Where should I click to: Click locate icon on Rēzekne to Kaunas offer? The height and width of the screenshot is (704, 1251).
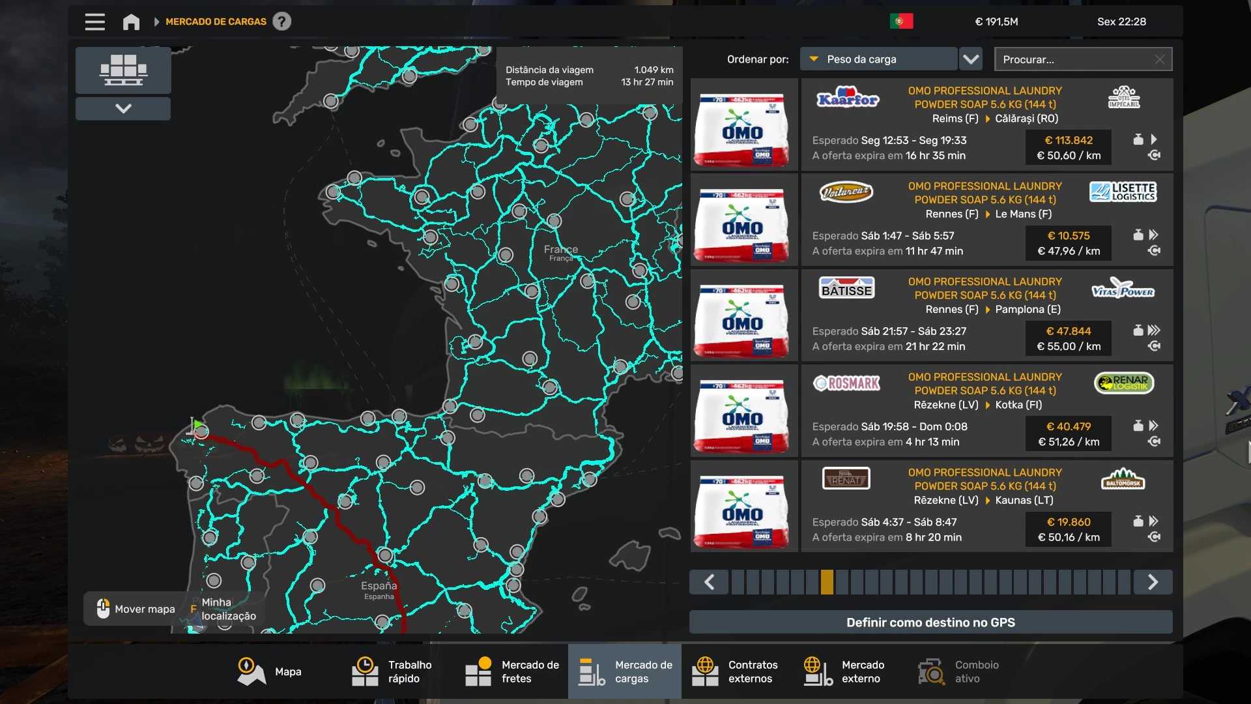1154,537
